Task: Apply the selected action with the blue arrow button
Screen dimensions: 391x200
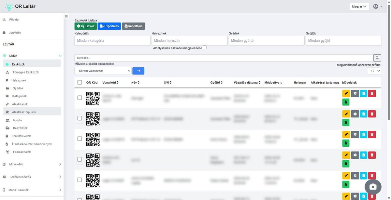Action: tap(138, 71)
